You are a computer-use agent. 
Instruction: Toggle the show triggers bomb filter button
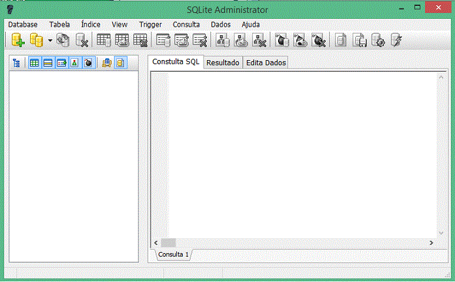click(88, 63)
